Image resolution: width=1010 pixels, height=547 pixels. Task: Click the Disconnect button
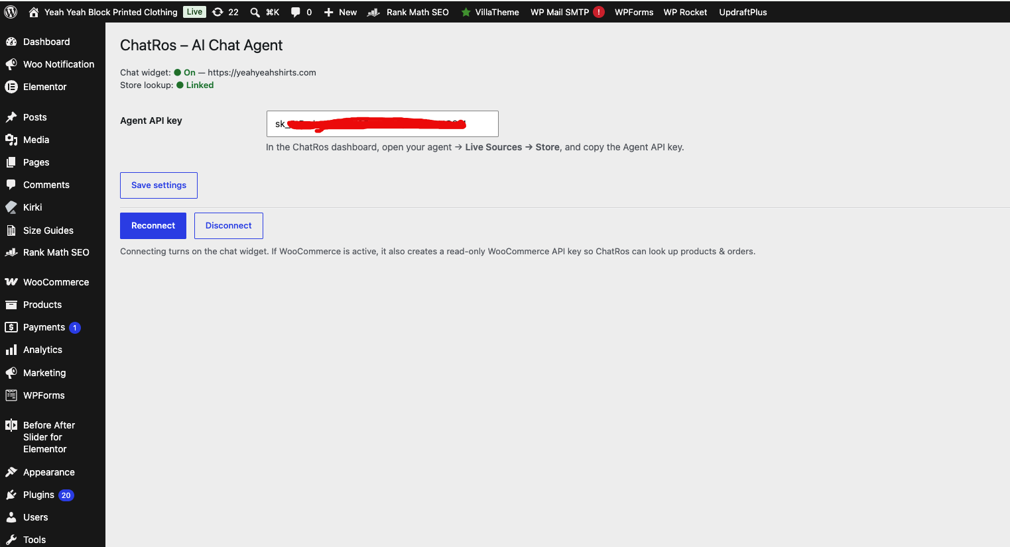click(229, 226)
